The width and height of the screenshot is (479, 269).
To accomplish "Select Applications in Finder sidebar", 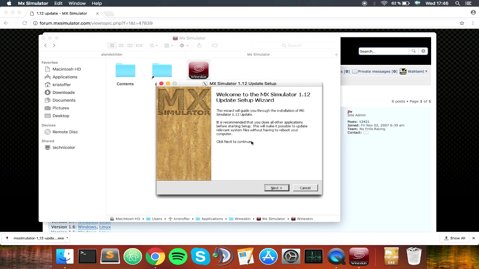I will pyautogui.click(x=65, y=77).
